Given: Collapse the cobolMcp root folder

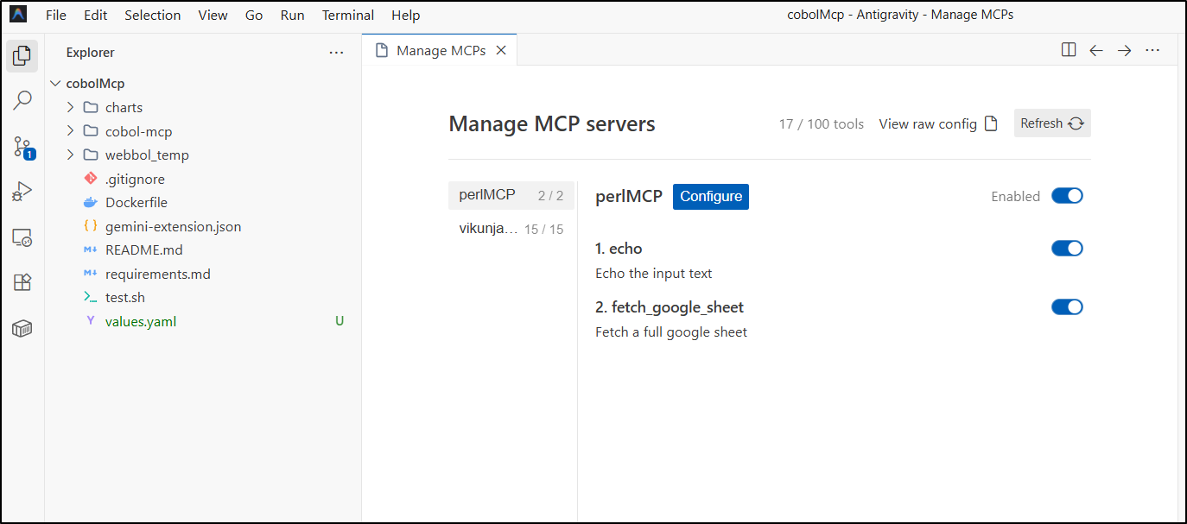Looking at the screenshot, I should pyautogui.click(x=95, y=84).
